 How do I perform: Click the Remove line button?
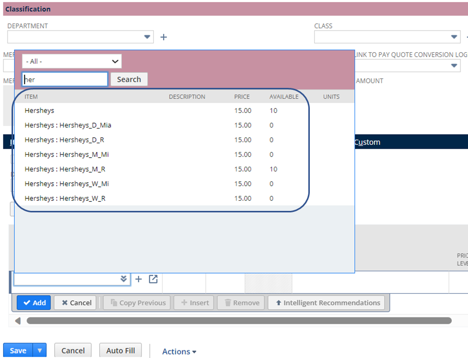tap(241, 303)
